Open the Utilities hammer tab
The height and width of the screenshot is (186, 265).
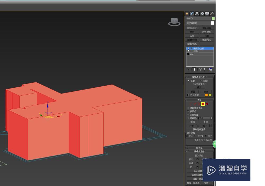click(x=212, y=14)
